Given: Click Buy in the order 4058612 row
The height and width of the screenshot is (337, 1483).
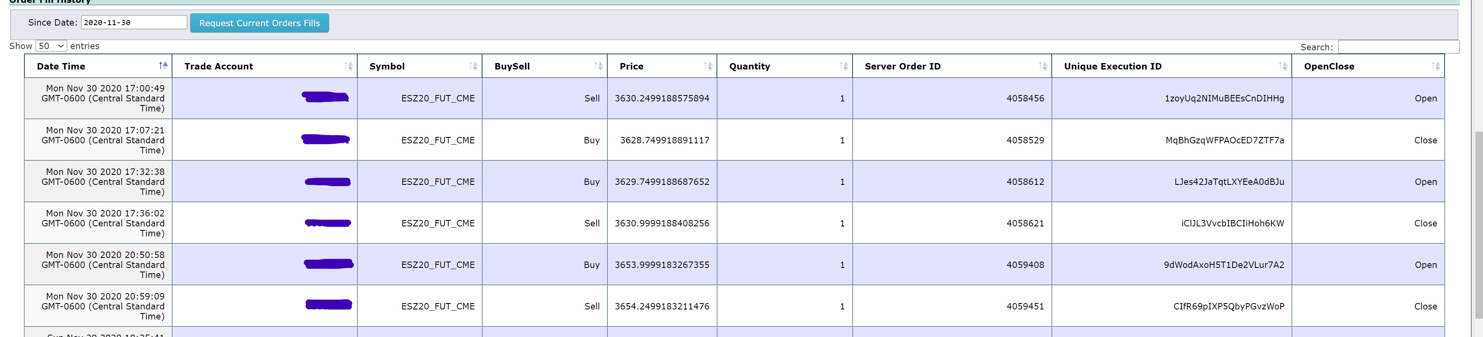Looking at the screenshot, I should click(592, 182).
